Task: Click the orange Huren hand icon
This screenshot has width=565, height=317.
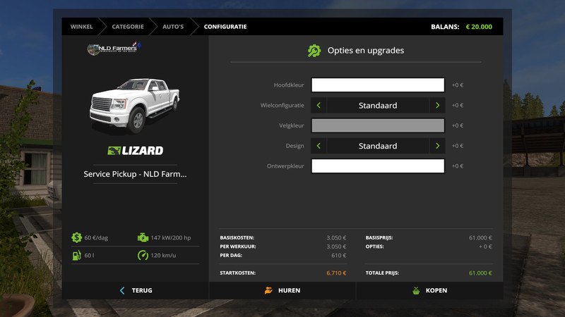Action: coord(268,290)
